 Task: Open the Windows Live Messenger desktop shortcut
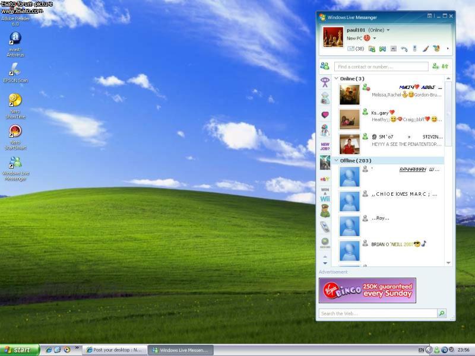click(x=15, y=169)
